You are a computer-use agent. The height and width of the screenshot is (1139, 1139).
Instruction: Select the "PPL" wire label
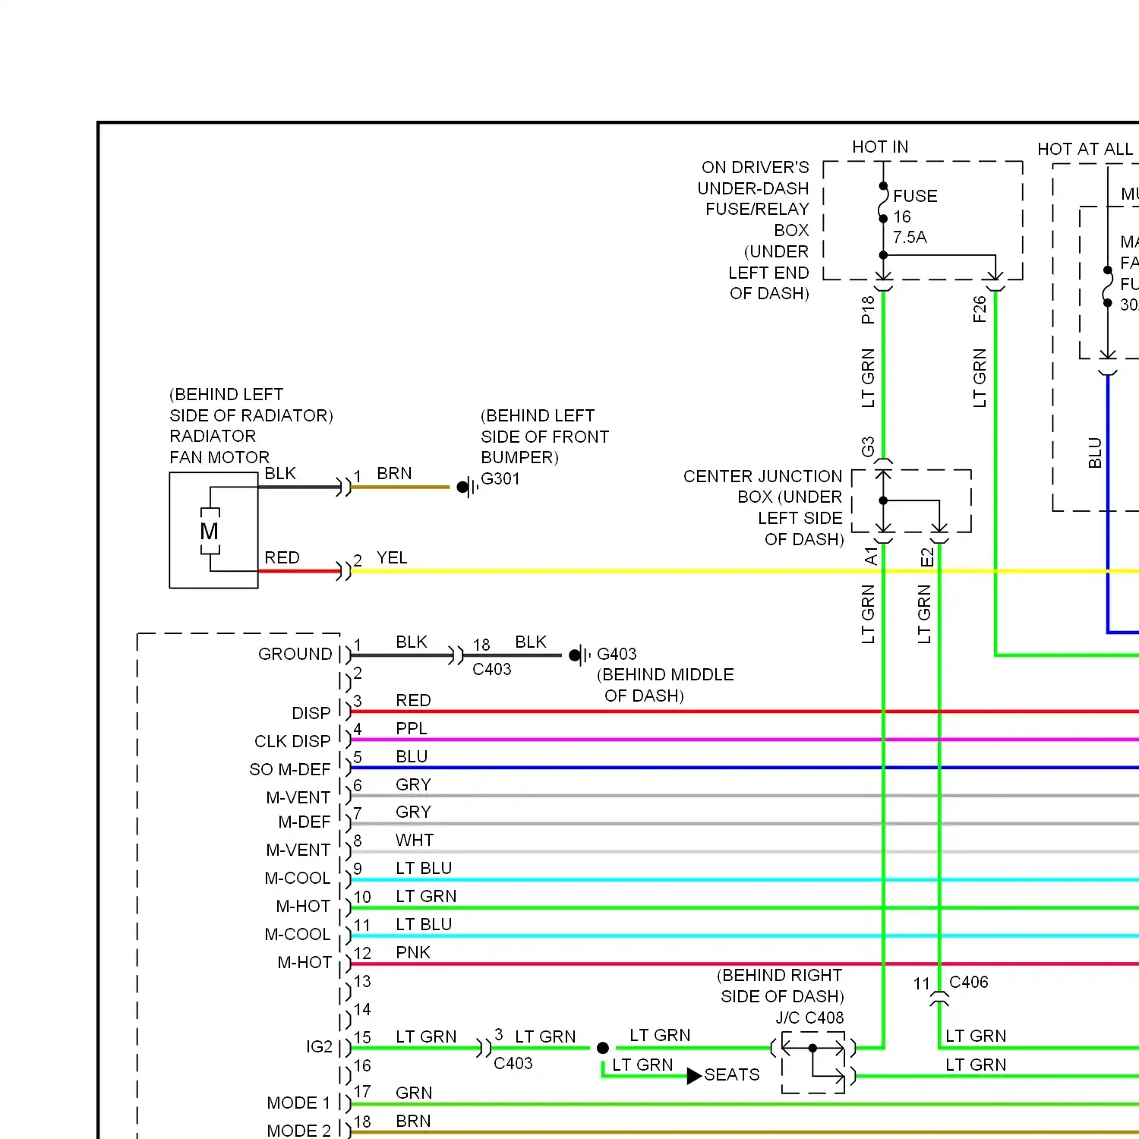pos(412,728)
